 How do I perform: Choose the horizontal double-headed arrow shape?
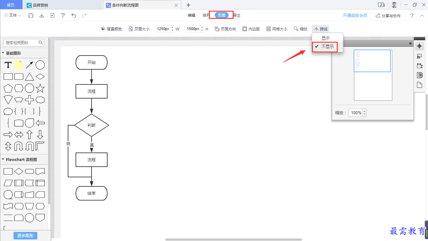point(19,135)
